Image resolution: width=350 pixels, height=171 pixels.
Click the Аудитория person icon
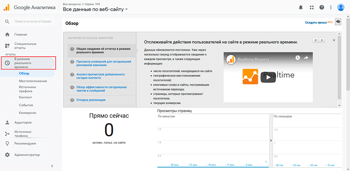click(7, 123)
